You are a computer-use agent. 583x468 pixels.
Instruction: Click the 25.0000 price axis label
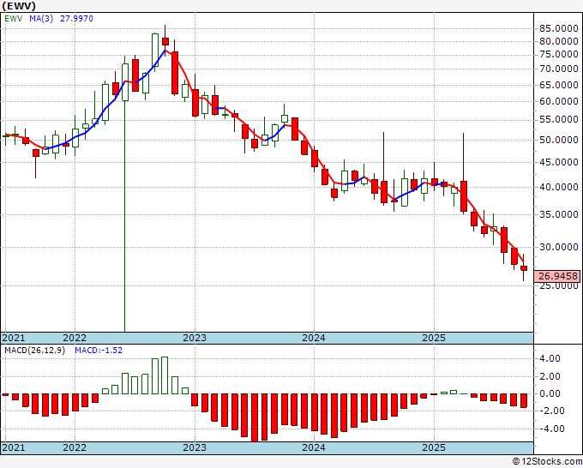557,286
